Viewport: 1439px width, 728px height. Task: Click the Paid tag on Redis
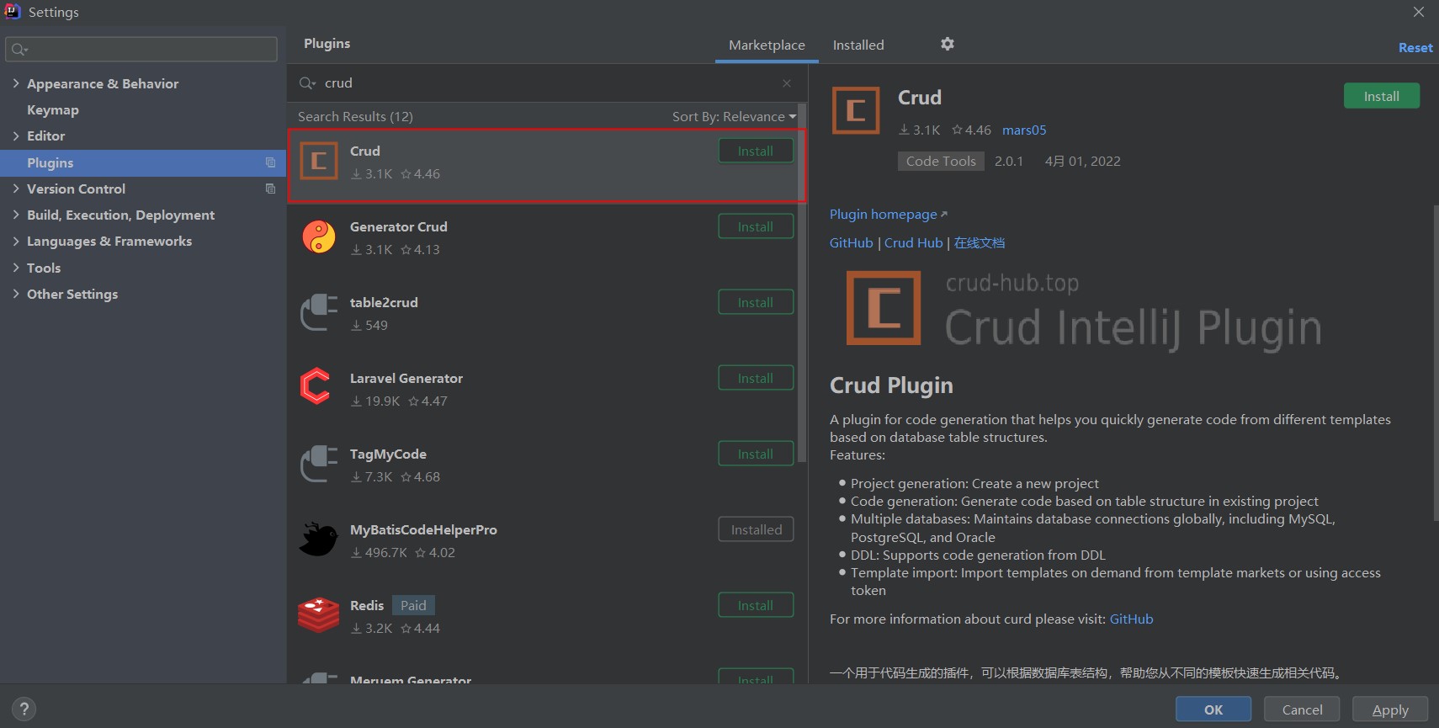pyautogui.click(x=413, y=605)
